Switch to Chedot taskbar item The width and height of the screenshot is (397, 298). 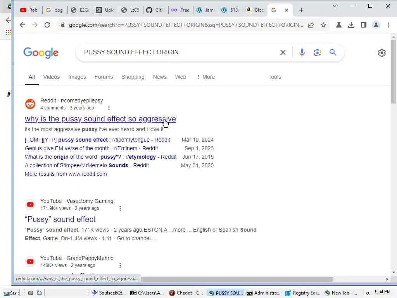186,293
